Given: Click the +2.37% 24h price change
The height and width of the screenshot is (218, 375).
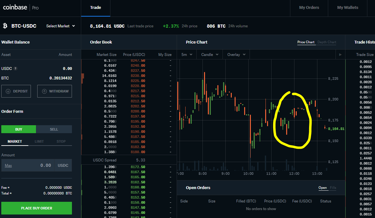Looking at the screenshot, I should point(171,26).
